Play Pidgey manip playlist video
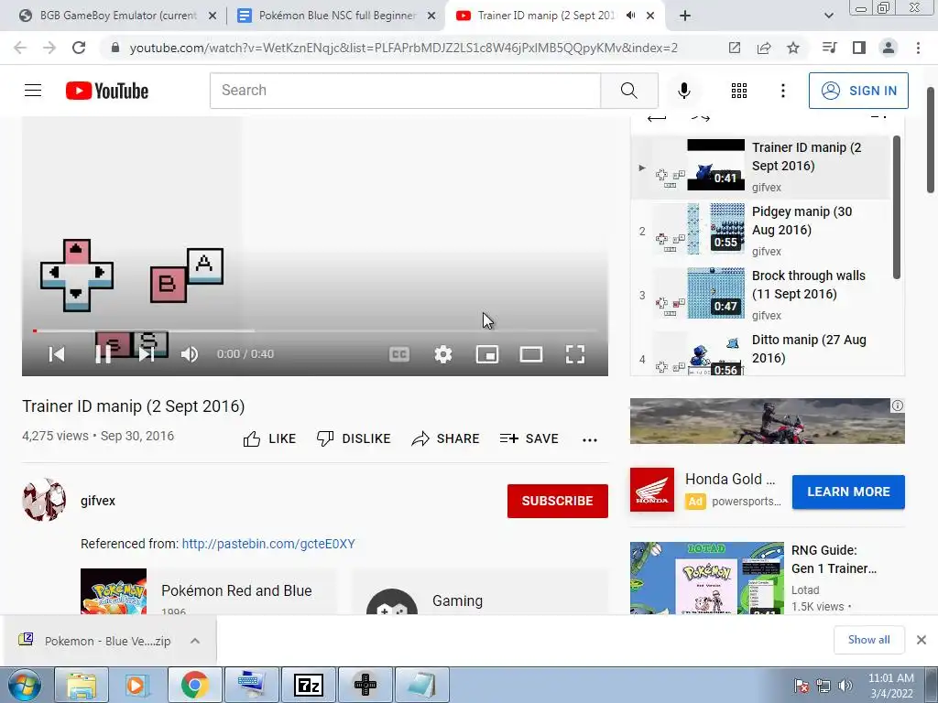Screen dimensions: 938x703 pyautogui.click(x=761, y=230)
